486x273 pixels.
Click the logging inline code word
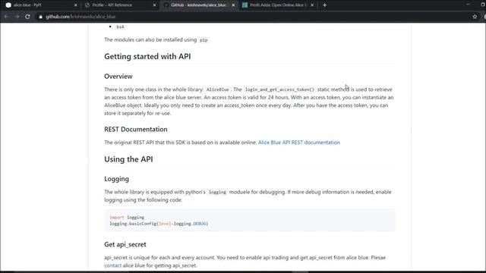(x=217, y=192)
